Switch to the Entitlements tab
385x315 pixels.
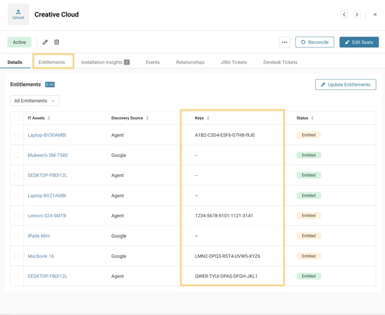pos(52,62)
